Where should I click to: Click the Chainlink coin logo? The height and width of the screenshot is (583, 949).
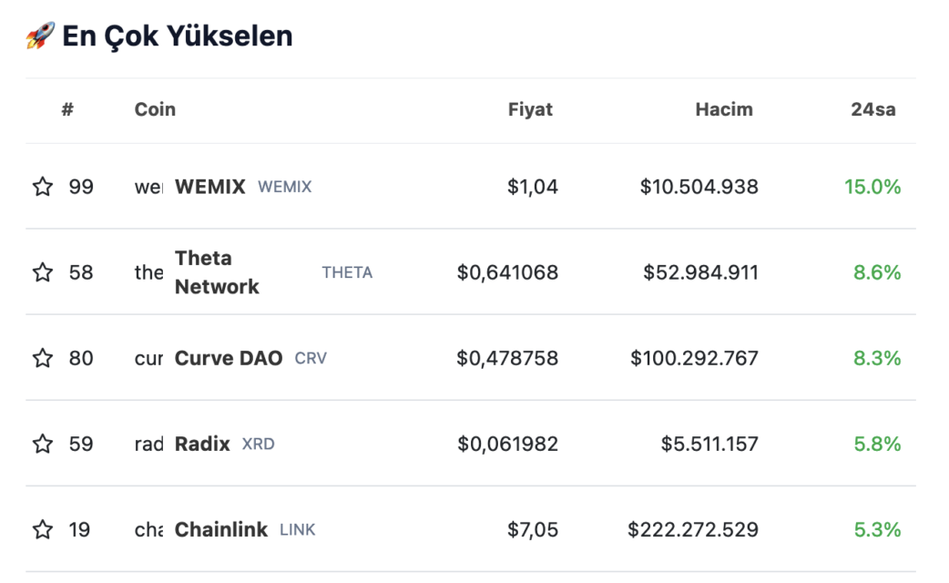(148, 530)
